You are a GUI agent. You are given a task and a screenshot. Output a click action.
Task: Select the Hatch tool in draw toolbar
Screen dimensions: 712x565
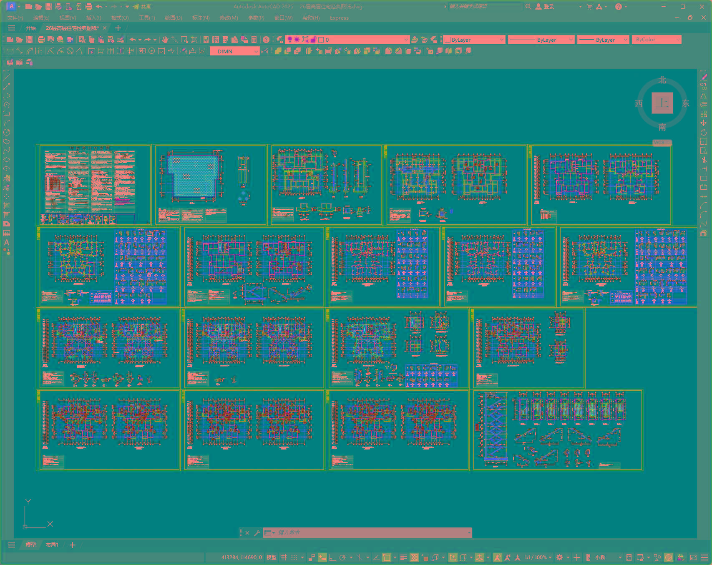pos(7,206)
